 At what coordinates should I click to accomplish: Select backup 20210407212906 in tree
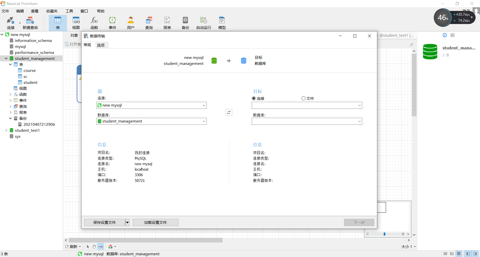[x=39, y=124]
